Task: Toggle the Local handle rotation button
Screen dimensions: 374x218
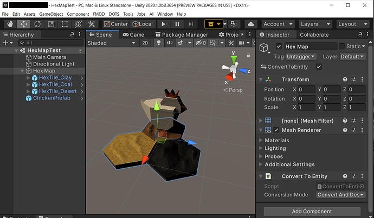Action: pos(143,24)
